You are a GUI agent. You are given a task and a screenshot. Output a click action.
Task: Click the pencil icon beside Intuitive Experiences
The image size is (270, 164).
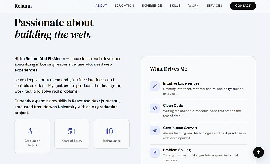[155, 86]
